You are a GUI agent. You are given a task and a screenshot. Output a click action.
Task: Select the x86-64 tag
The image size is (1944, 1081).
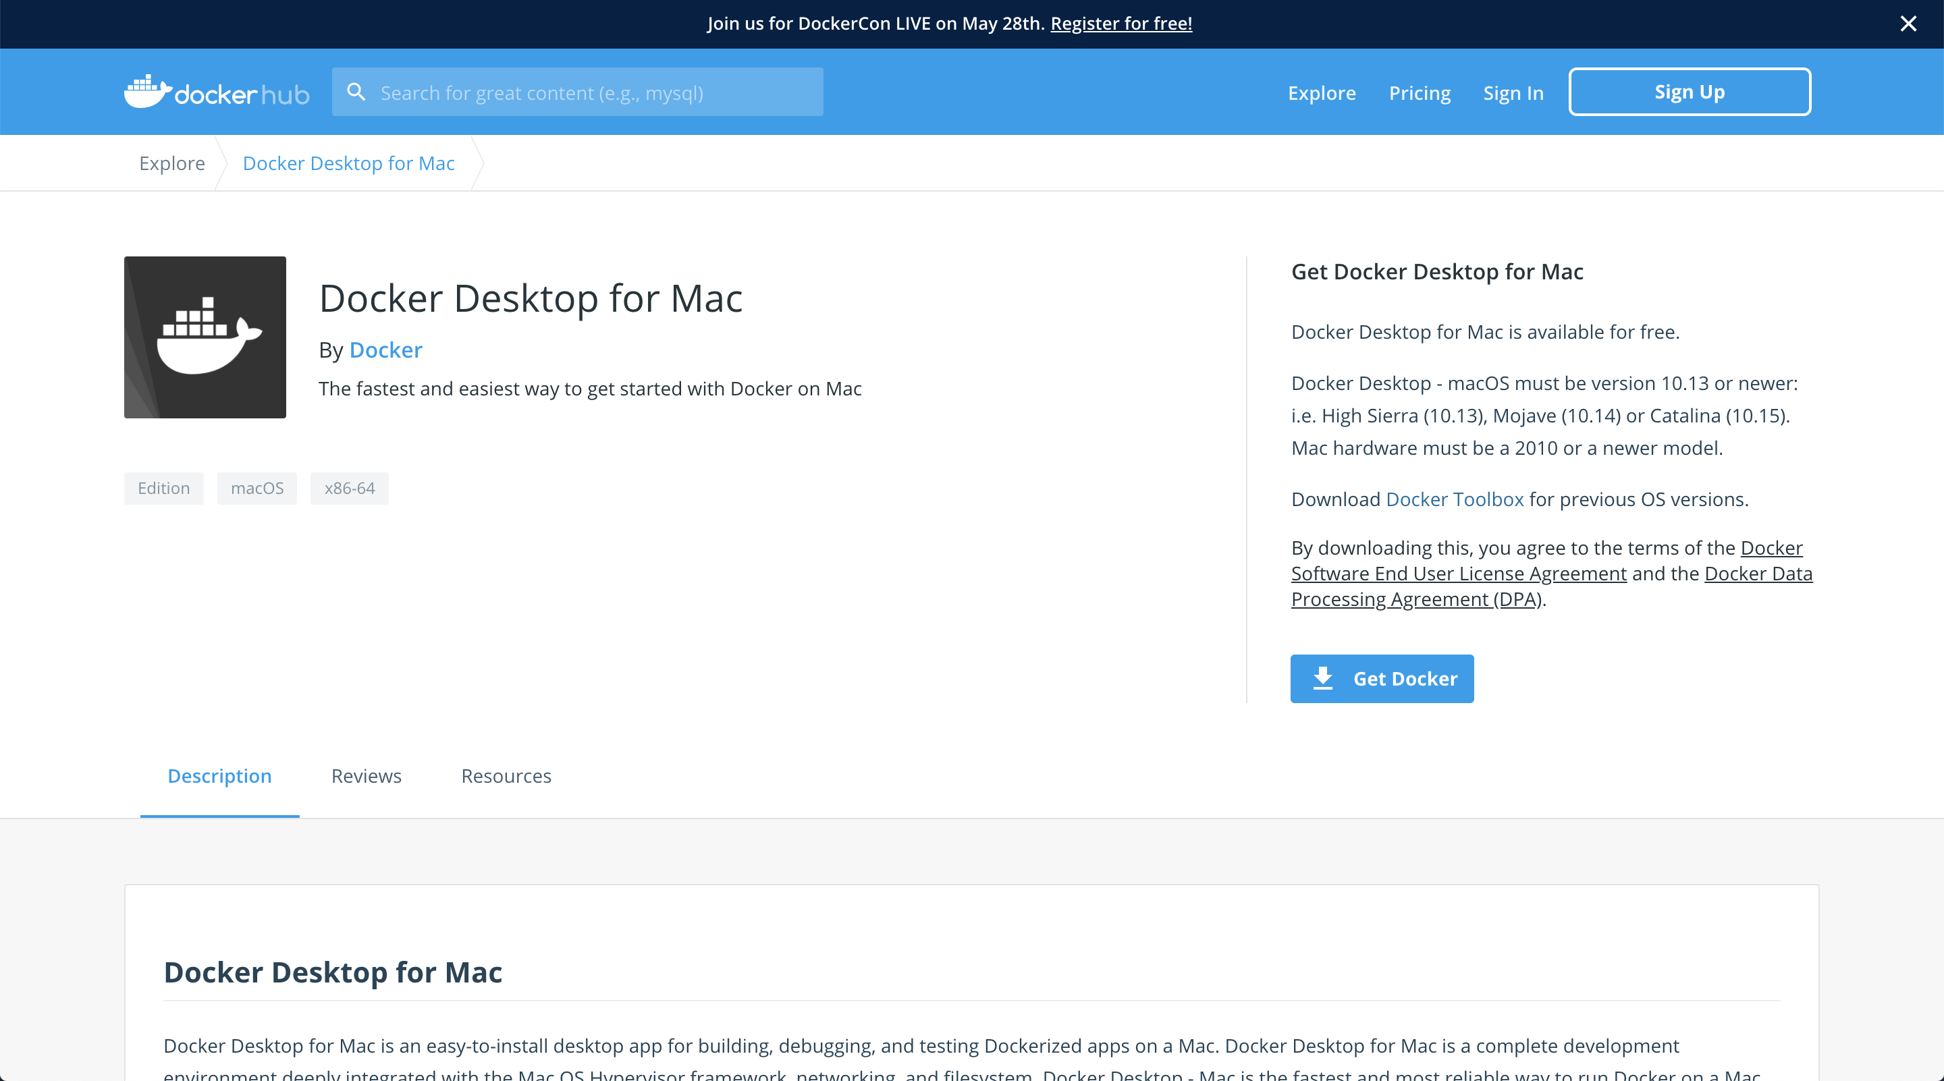coord(350,488)
